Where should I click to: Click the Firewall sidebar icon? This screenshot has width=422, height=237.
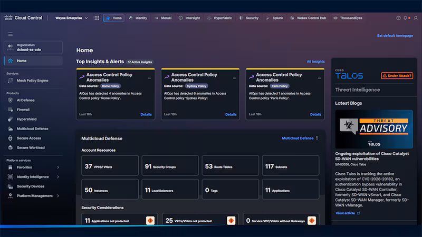tap(10, 110)
